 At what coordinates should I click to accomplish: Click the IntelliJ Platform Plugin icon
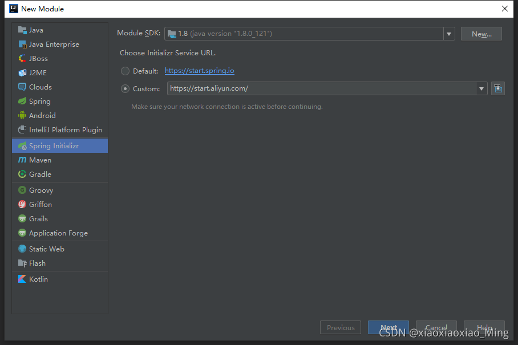(22, 129)
